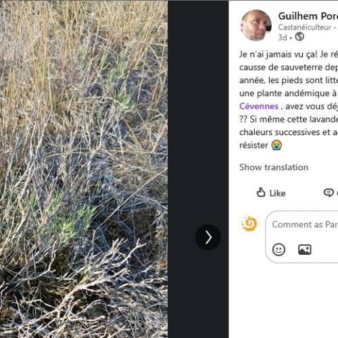Open comments via the speech bubble icon
Image resolution: width=338 pixels, height=338 pixels.
(x=329, y=193)
